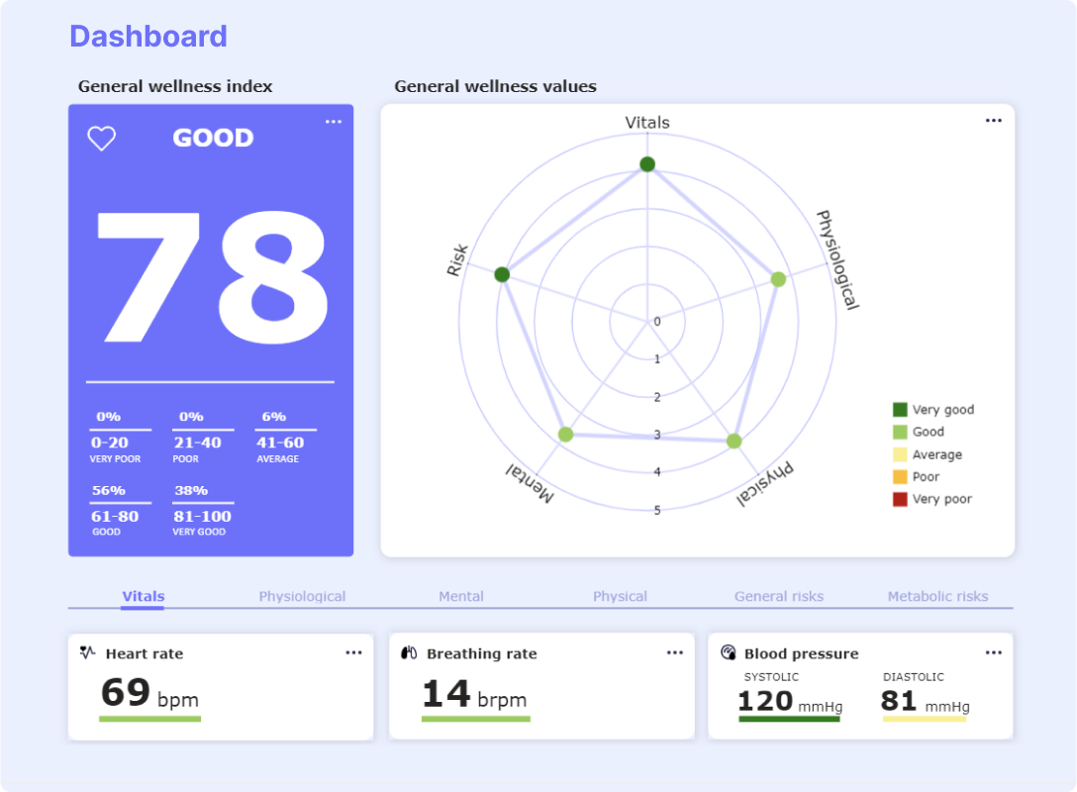Click the Risk data point on radar chart
The width and height of the screenshot is (1077, 792).
[502, 274]
